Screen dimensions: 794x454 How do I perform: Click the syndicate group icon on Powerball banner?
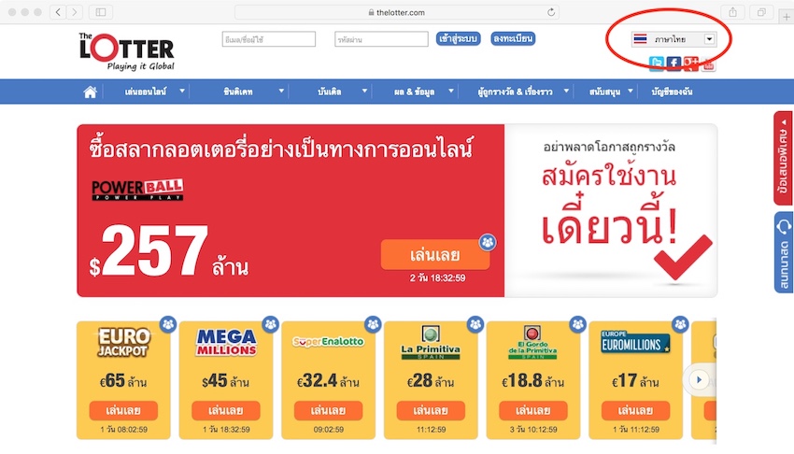[488, 243]
